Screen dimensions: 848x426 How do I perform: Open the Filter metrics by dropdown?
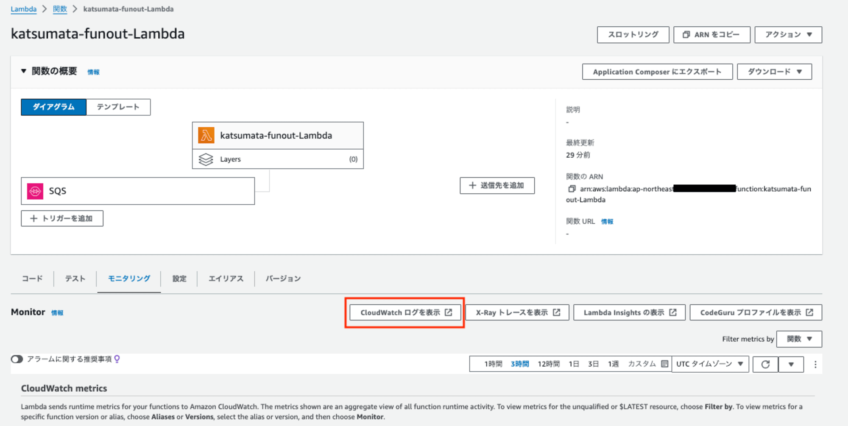pos(799,339)
